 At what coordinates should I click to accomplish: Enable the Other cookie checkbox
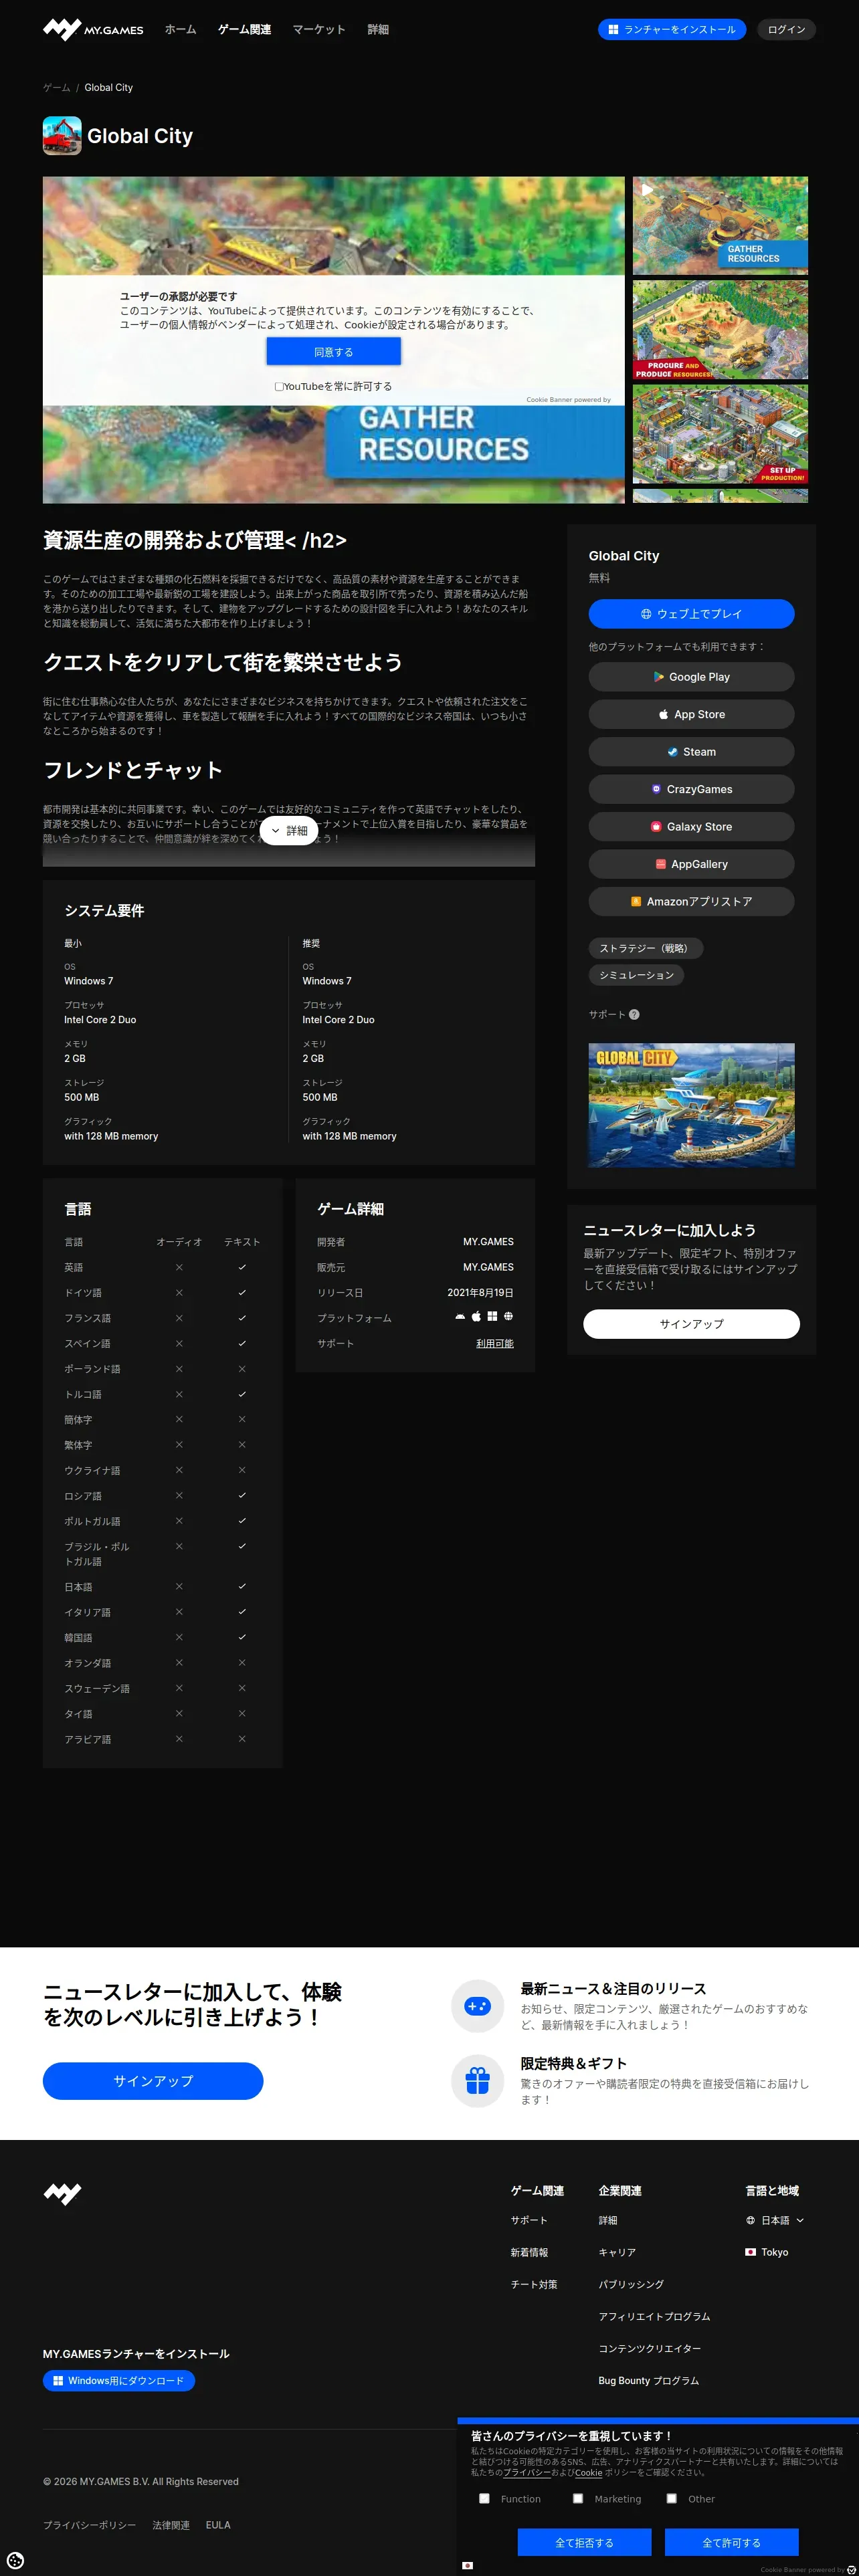[x=671, y=2498]
